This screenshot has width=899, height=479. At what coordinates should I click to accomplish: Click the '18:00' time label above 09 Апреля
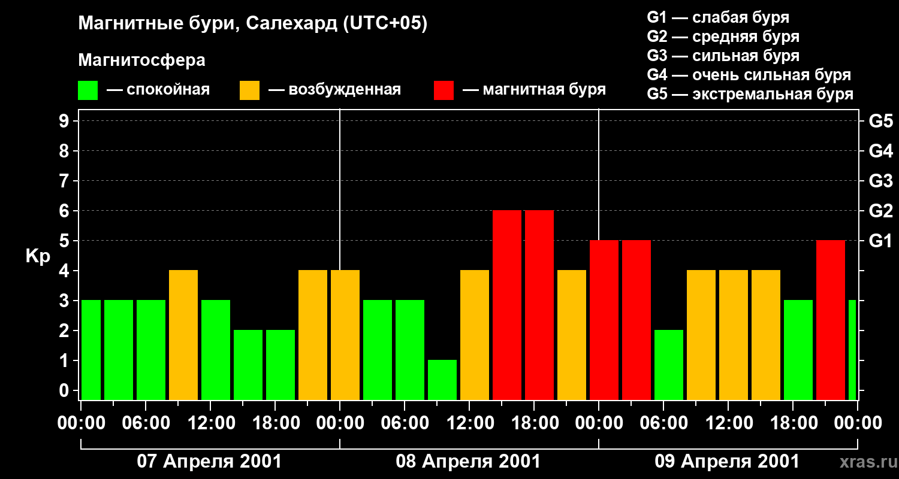[793, 423]
